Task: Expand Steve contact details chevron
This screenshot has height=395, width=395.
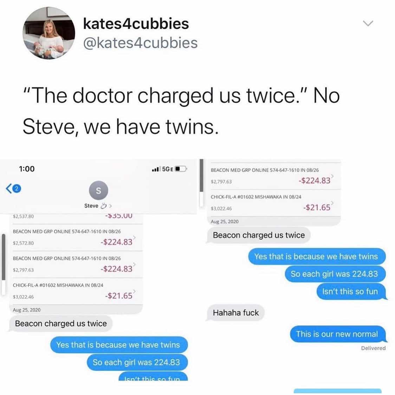Action: pyautogui.click(x=111, y=206)
